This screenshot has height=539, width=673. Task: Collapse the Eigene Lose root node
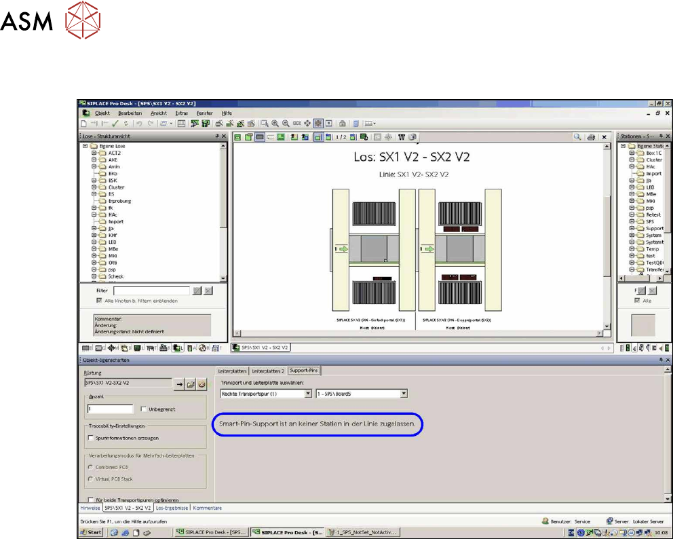coord(85,146)
